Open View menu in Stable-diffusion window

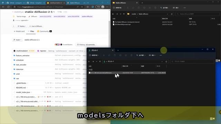(x=176, y=8)
